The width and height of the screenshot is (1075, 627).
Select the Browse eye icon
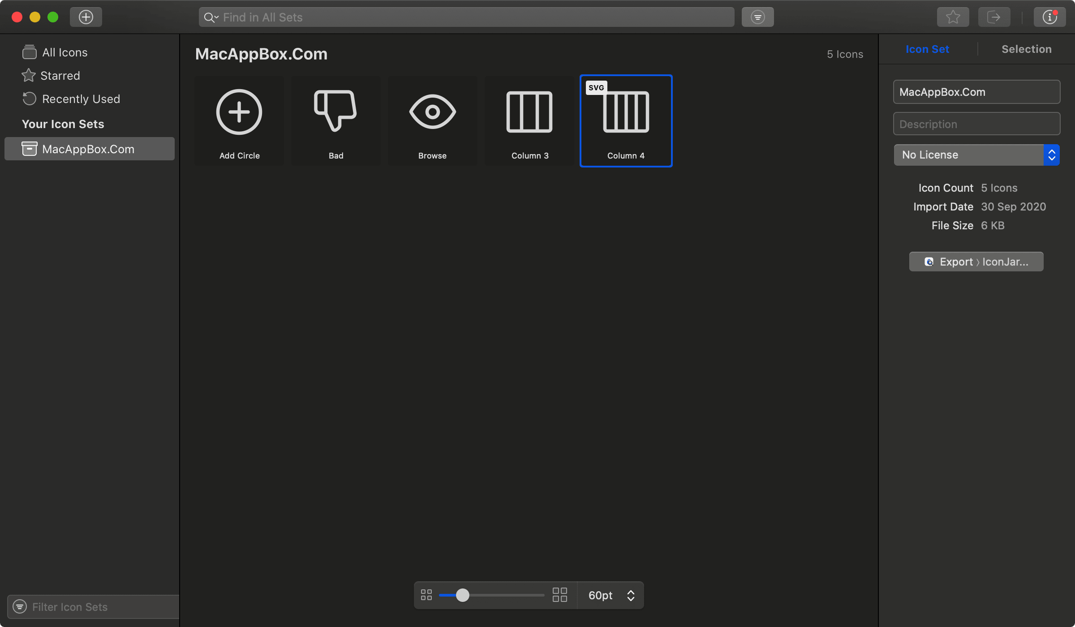(432, 121)
